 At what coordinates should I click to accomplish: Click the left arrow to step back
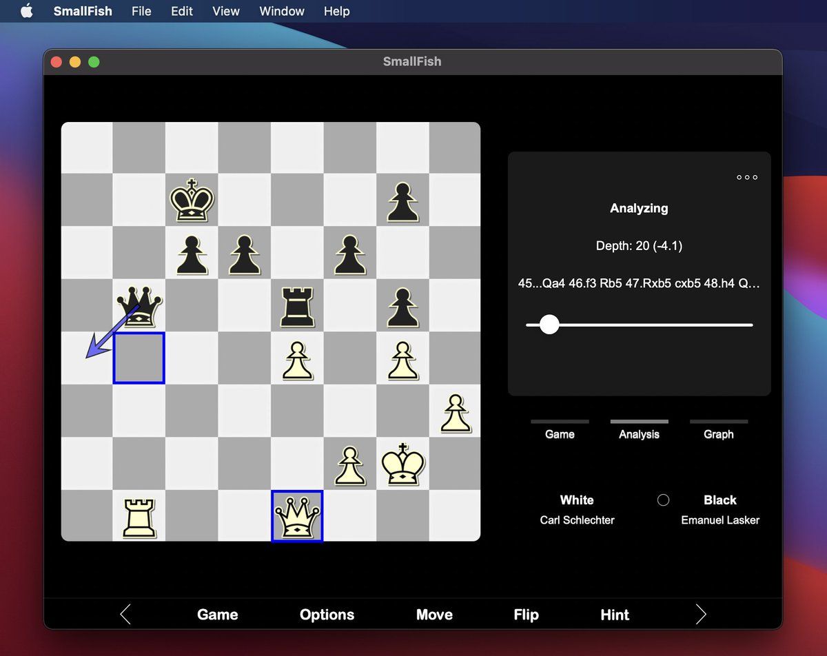click(x=125, y=614)
